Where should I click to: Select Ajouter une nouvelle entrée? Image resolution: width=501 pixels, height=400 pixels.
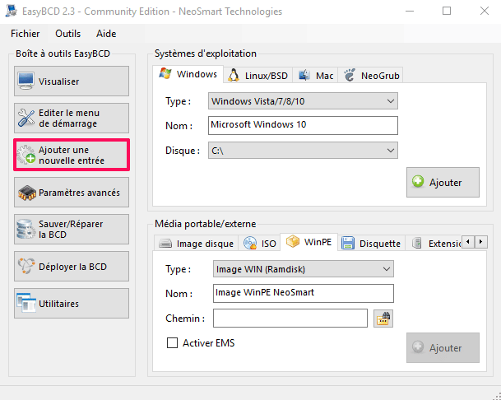tap(72, 155)
